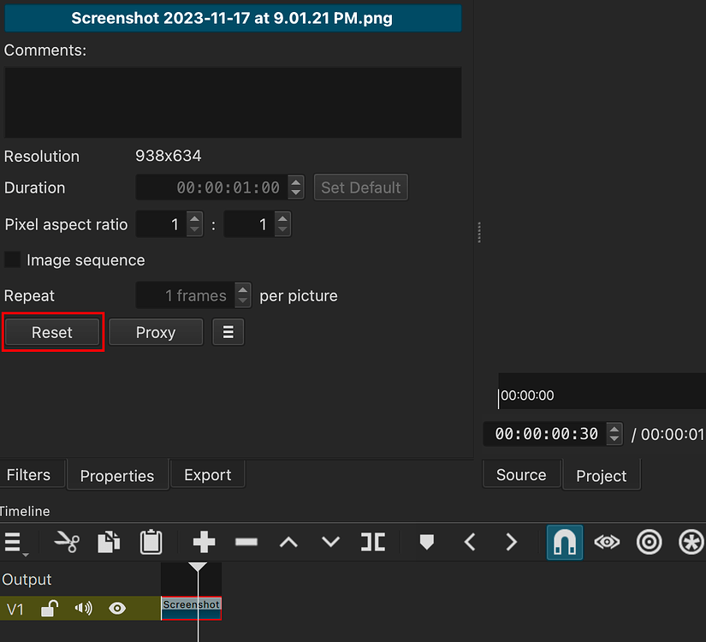Switch to the Properties tab
Viewport: 706px width, 642px height.
(x=117, y=475)
